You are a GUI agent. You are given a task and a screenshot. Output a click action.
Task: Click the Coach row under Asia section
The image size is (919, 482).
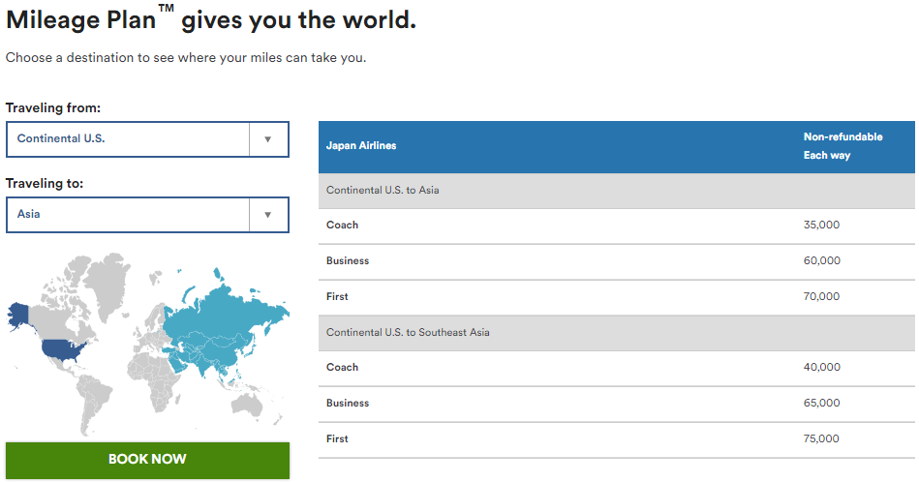click(x=617, y=226)
